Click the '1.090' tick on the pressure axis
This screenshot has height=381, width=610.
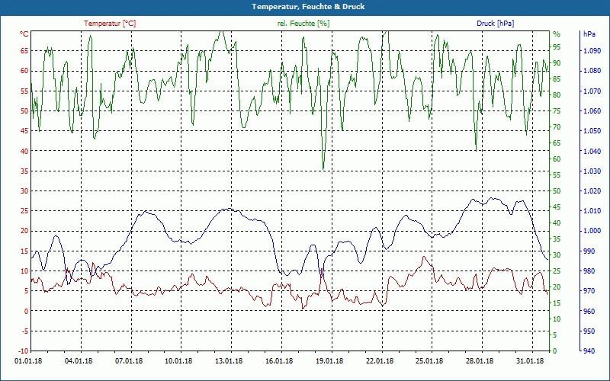[592, 50]
